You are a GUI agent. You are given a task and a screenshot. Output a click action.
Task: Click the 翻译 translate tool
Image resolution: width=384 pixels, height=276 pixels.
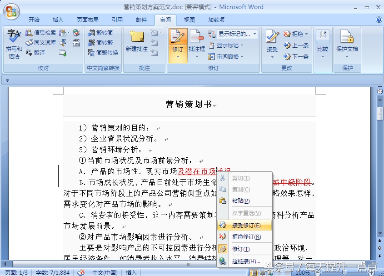point(35,52)
